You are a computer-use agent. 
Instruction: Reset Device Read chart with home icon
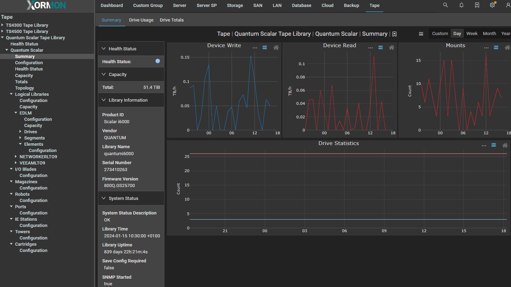tap(392, 48)
